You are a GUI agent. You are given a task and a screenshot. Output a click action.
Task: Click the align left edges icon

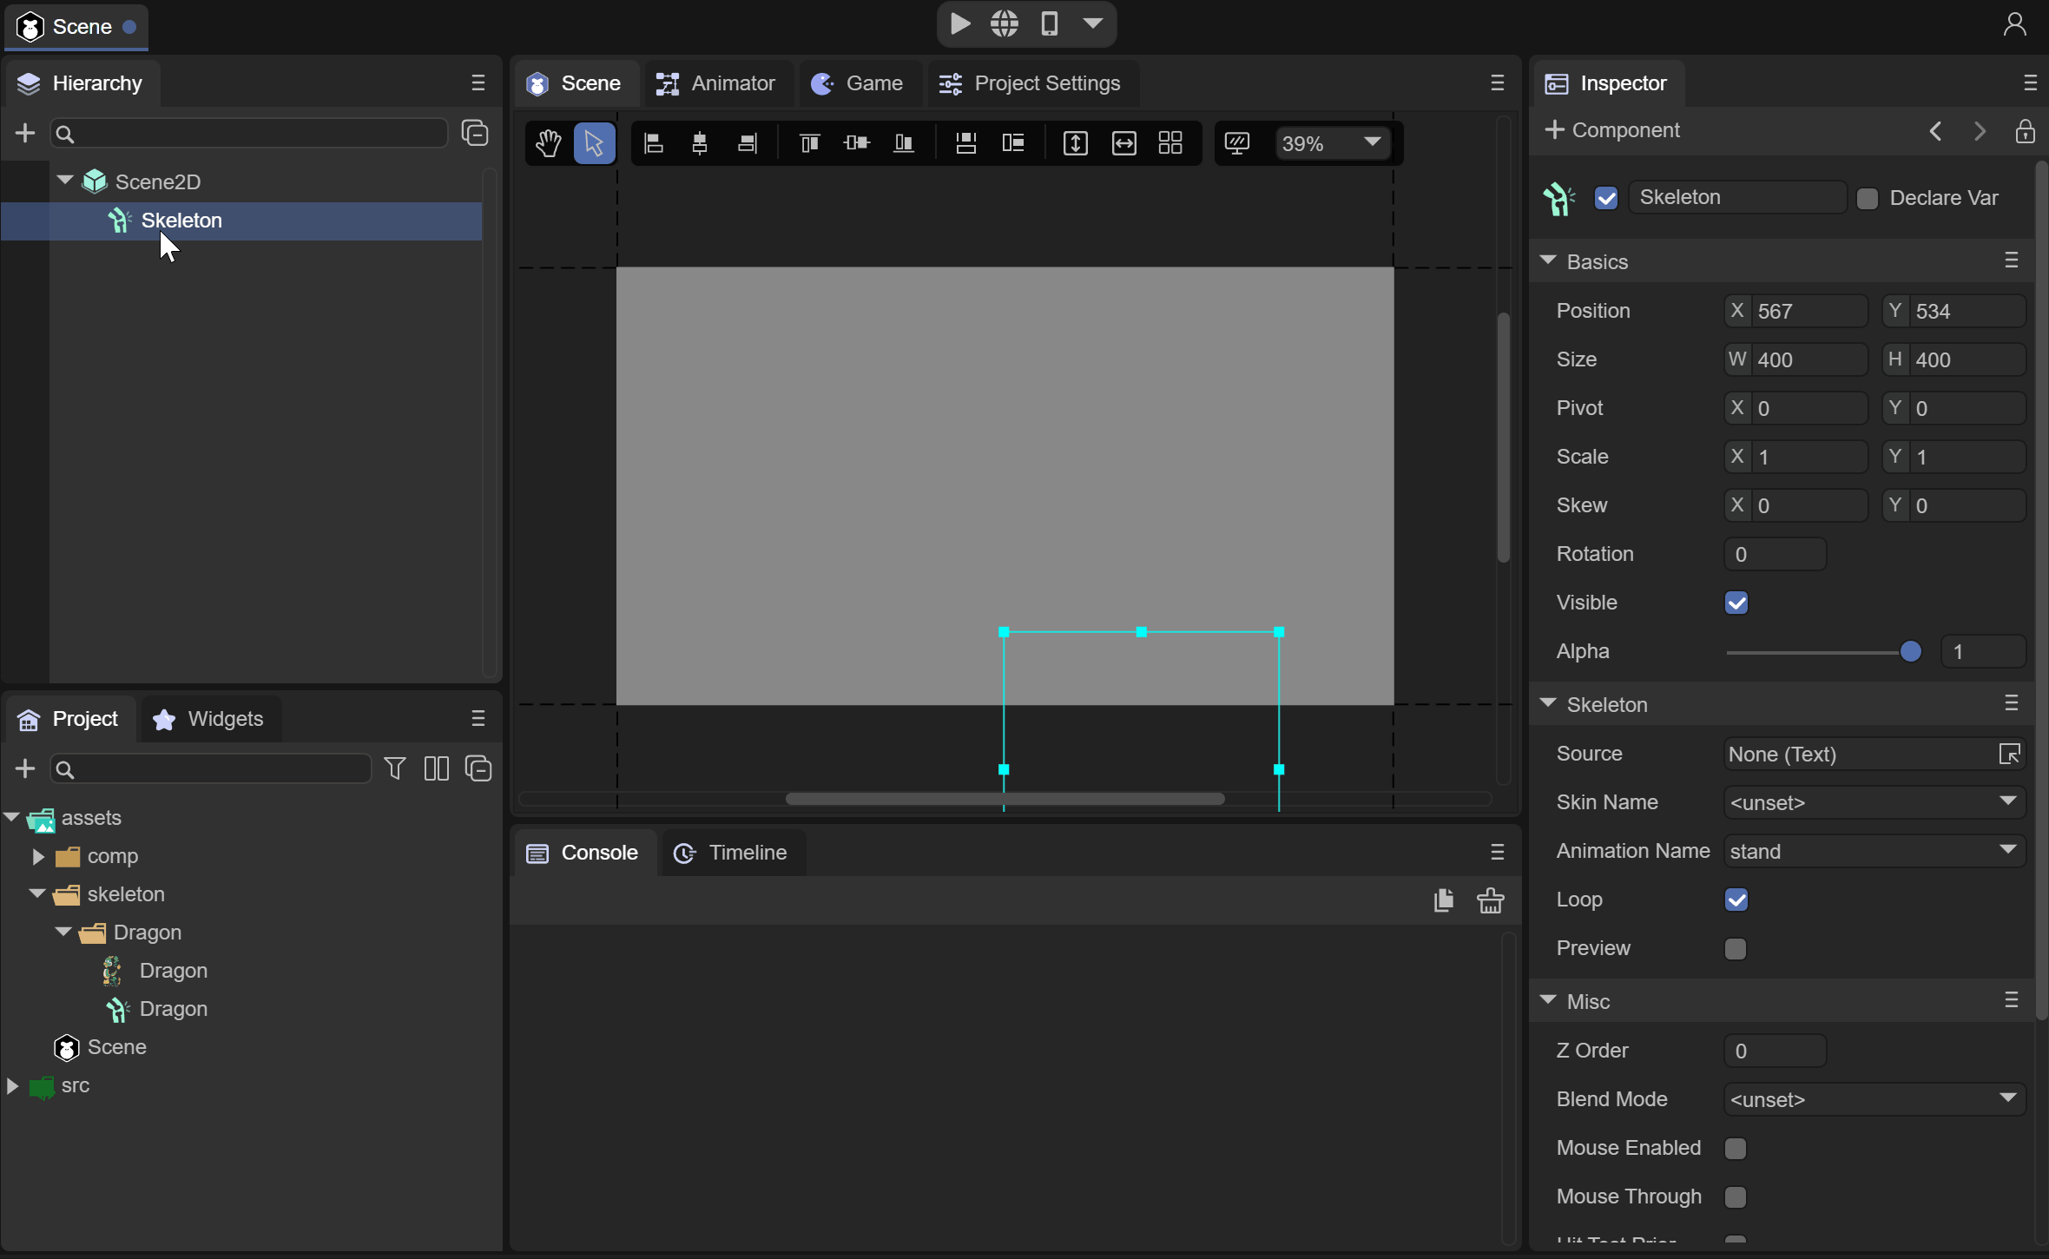[x=654, y=143]
